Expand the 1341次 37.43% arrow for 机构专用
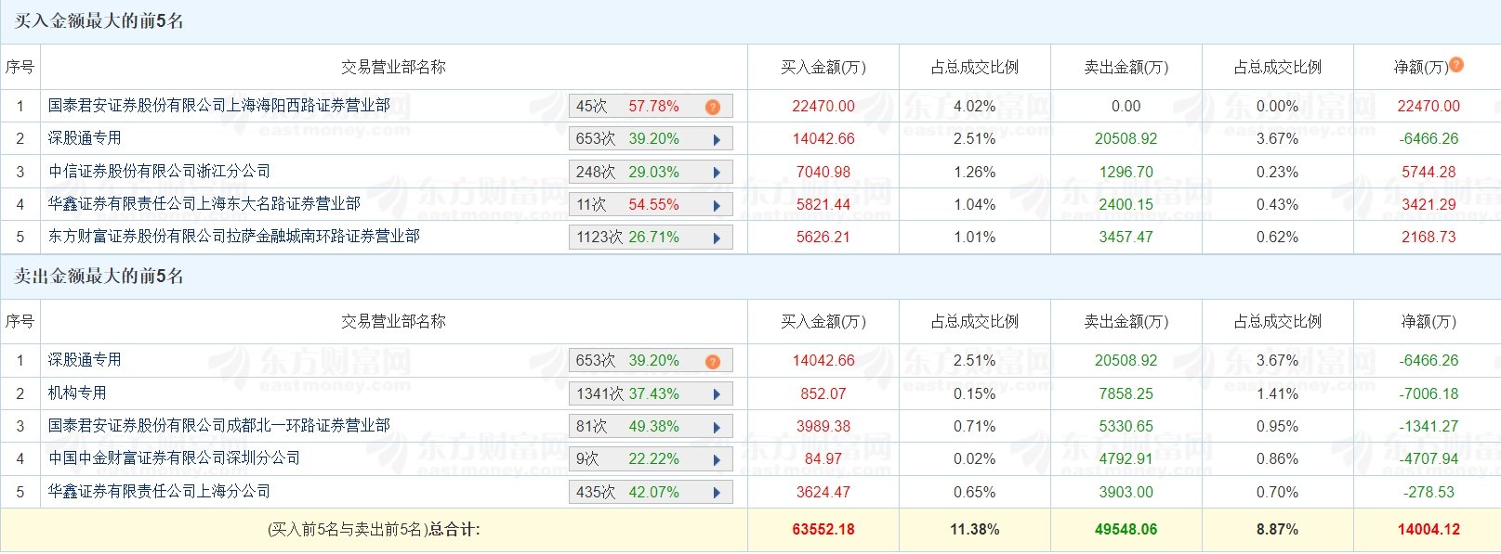 [x=717, y=394]
